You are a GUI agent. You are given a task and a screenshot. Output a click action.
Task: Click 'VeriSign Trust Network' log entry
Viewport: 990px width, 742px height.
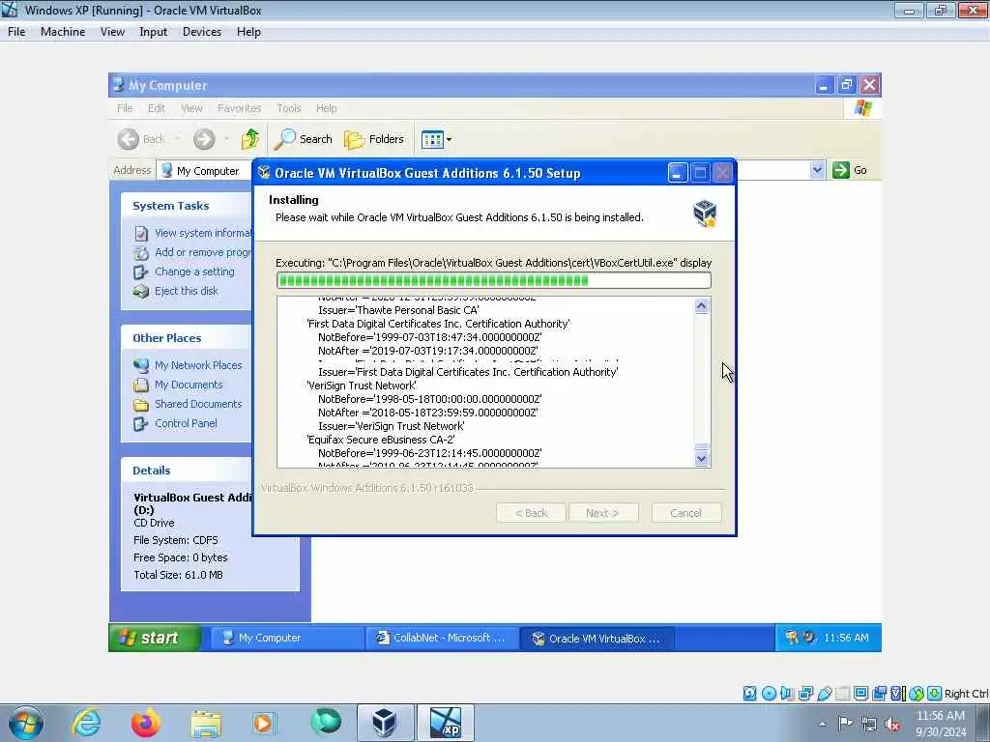point(362,385)
